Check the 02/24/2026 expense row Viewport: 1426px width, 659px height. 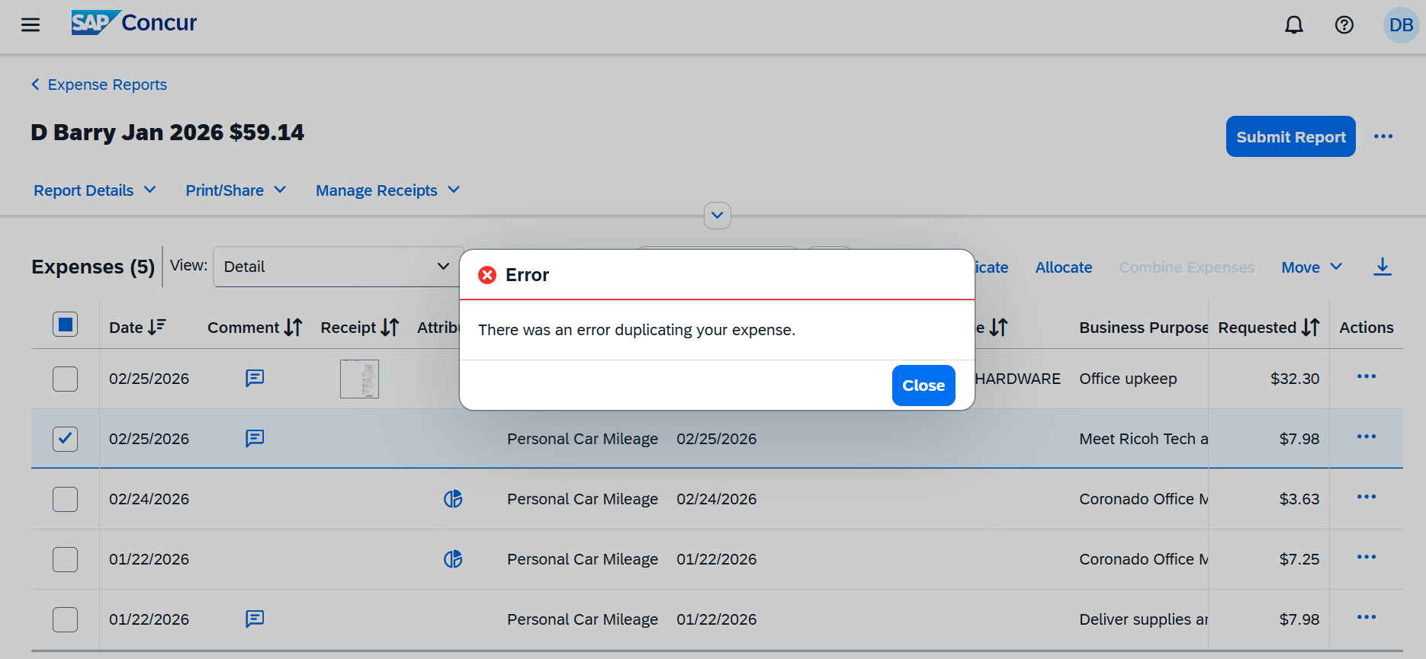tap(66, 499)
